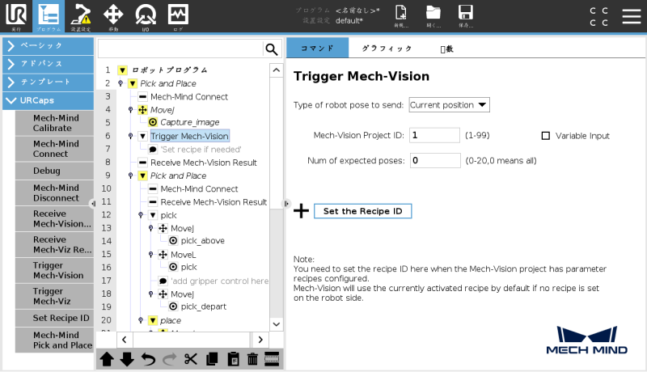Collapse the Trigger Mech-Vision node triangle

[143, 136]
